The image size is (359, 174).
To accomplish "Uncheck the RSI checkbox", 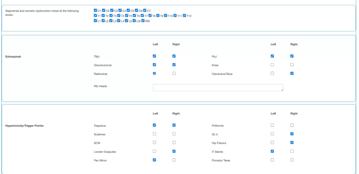I will pyautogui.click(x=143, y=21).
